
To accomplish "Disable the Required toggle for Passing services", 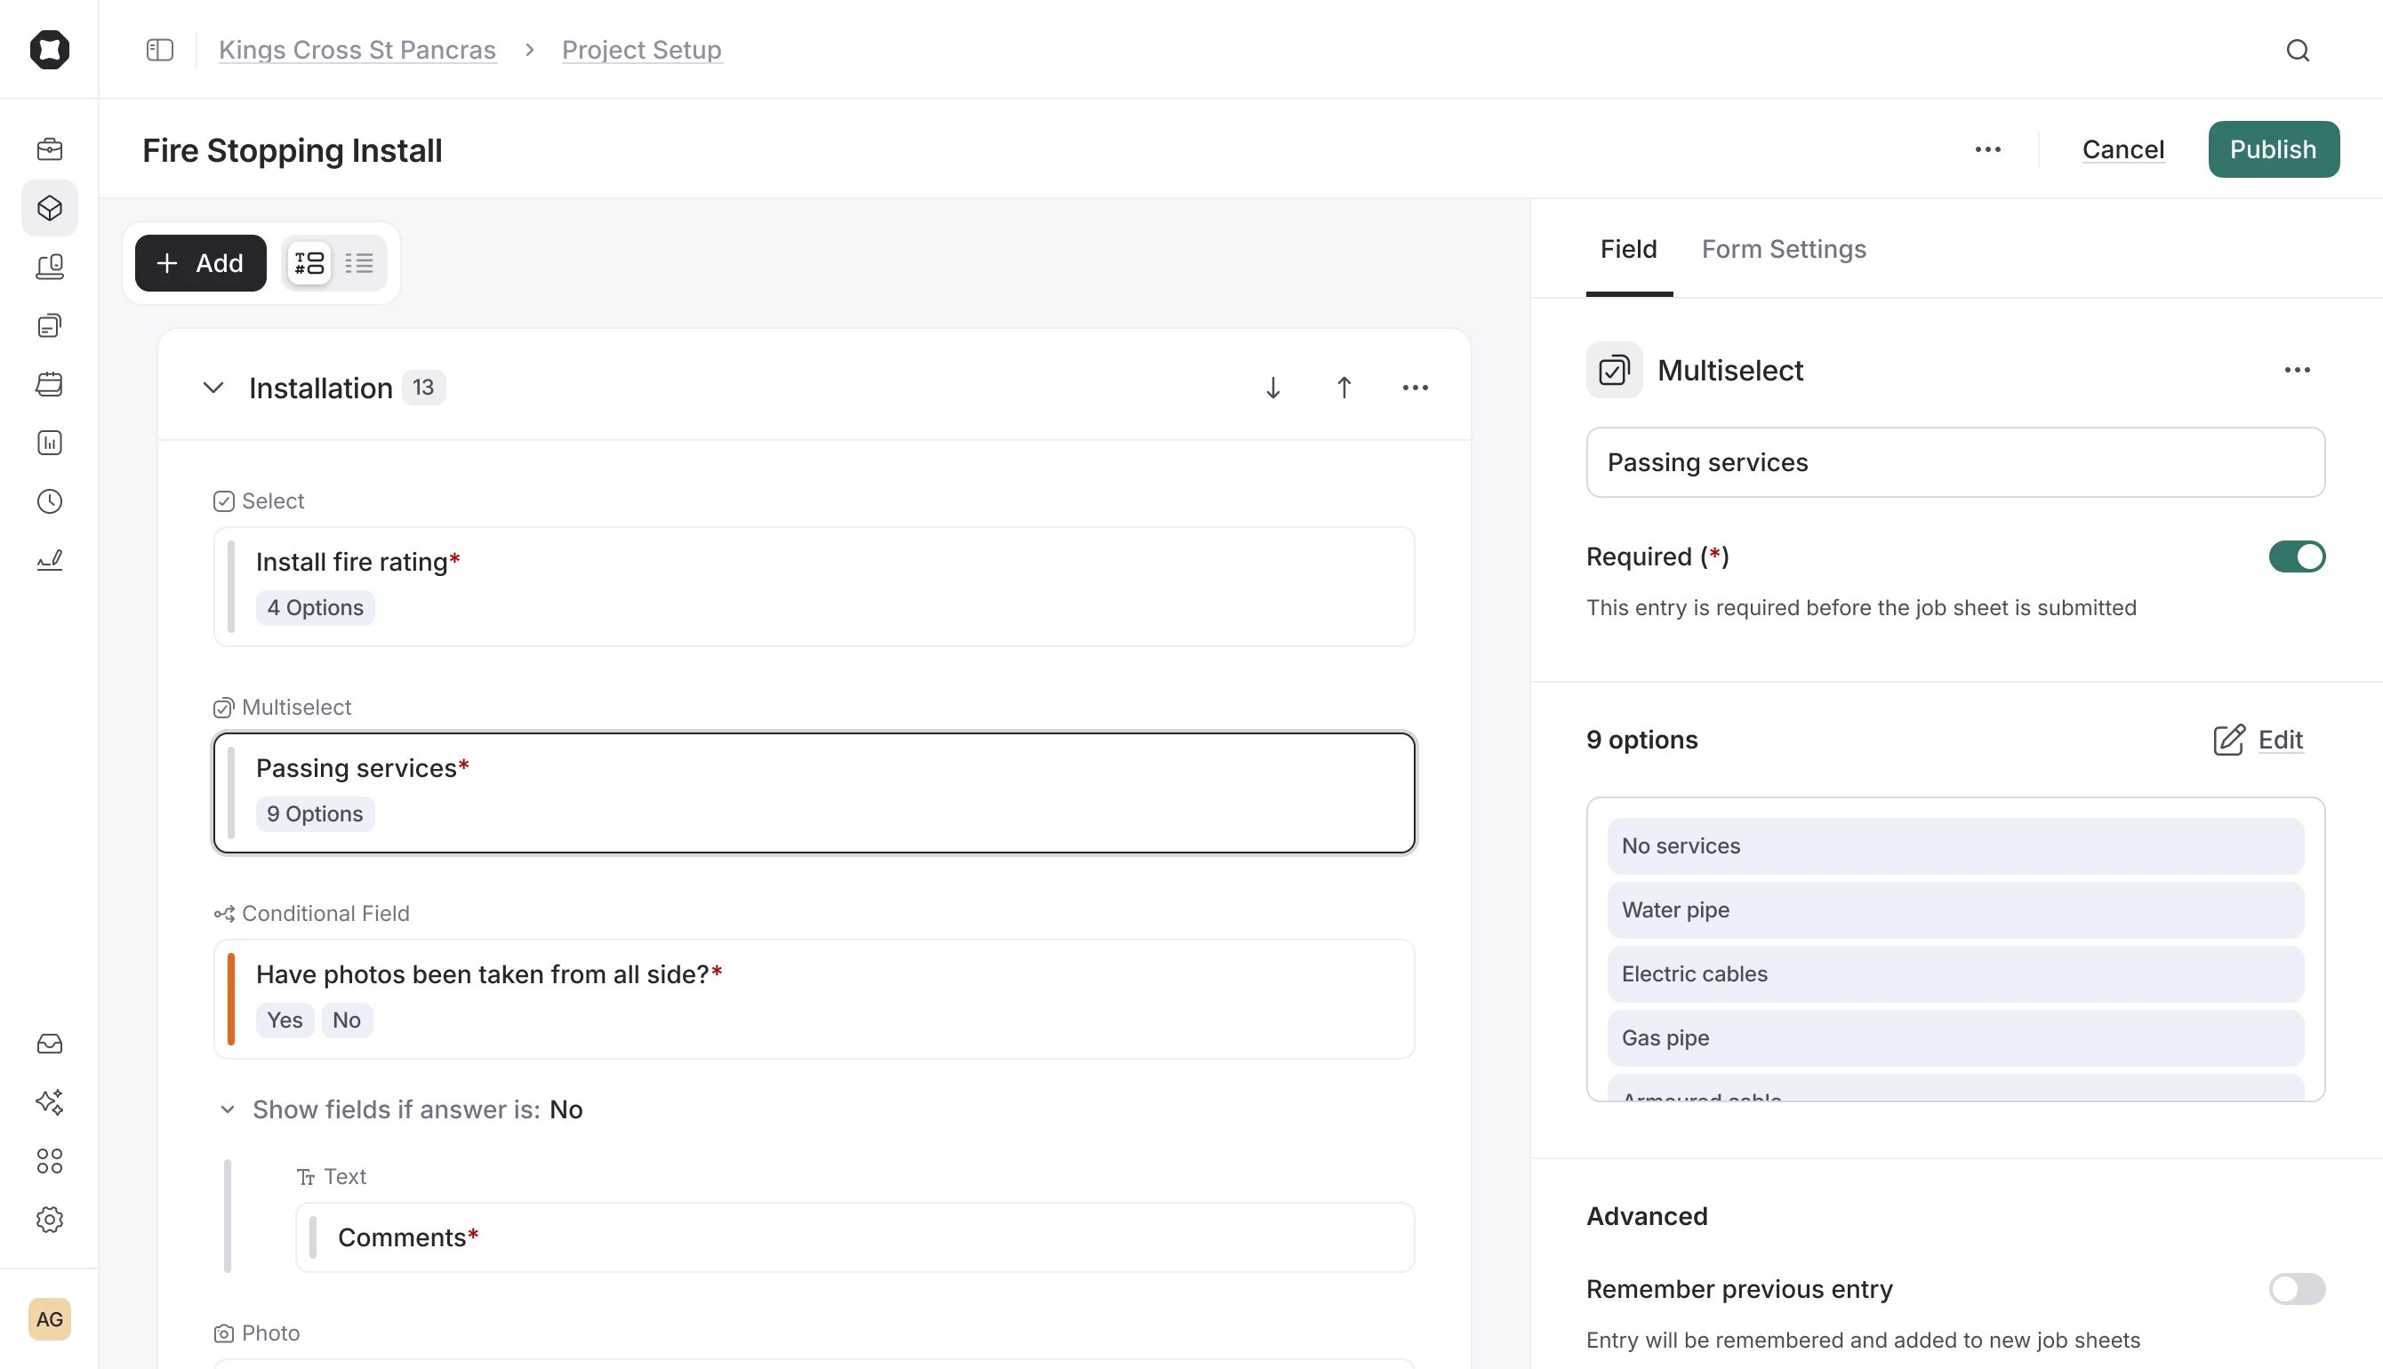I will coord(2296,556).
